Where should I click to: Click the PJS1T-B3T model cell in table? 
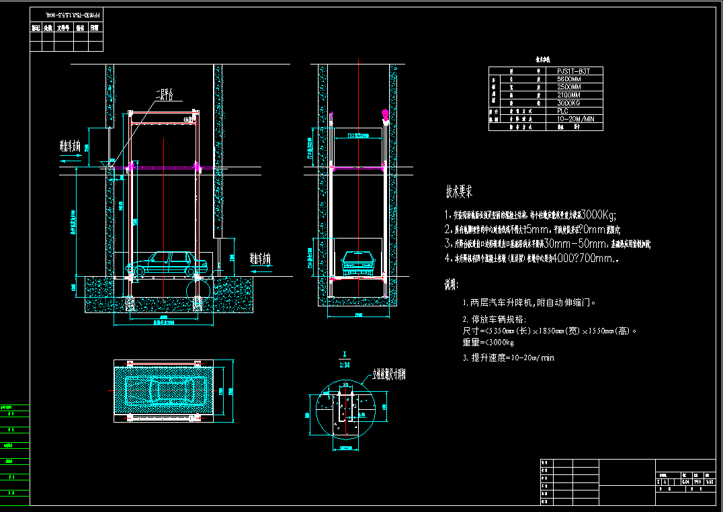(x=573, y=71)
